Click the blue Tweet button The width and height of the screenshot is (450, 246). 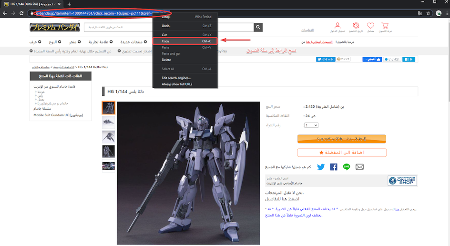point(326,60)
